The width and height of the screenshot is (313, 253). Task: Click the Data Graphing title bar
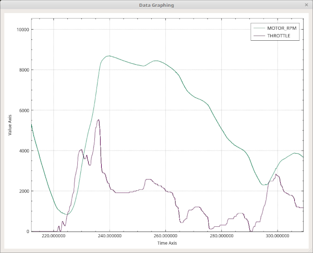click(156, 5)
